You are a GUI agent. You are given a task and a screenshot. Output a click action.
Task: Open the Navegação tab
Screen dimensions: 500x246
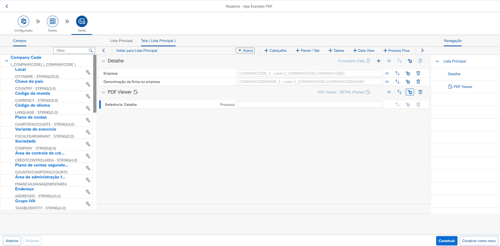click(452, 41)
